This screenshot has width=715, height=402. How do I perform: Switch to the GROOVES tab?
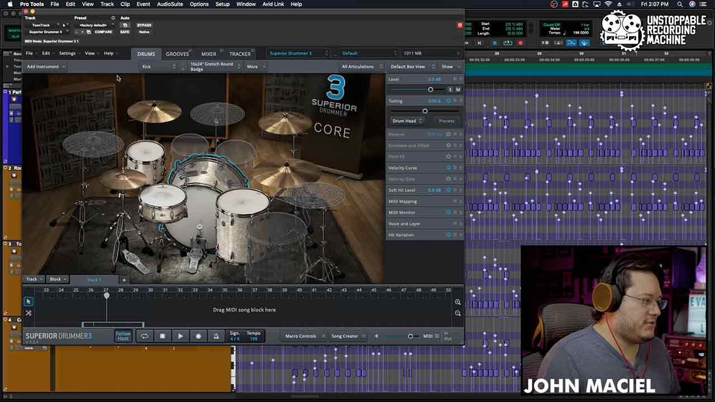coord(177,54)
